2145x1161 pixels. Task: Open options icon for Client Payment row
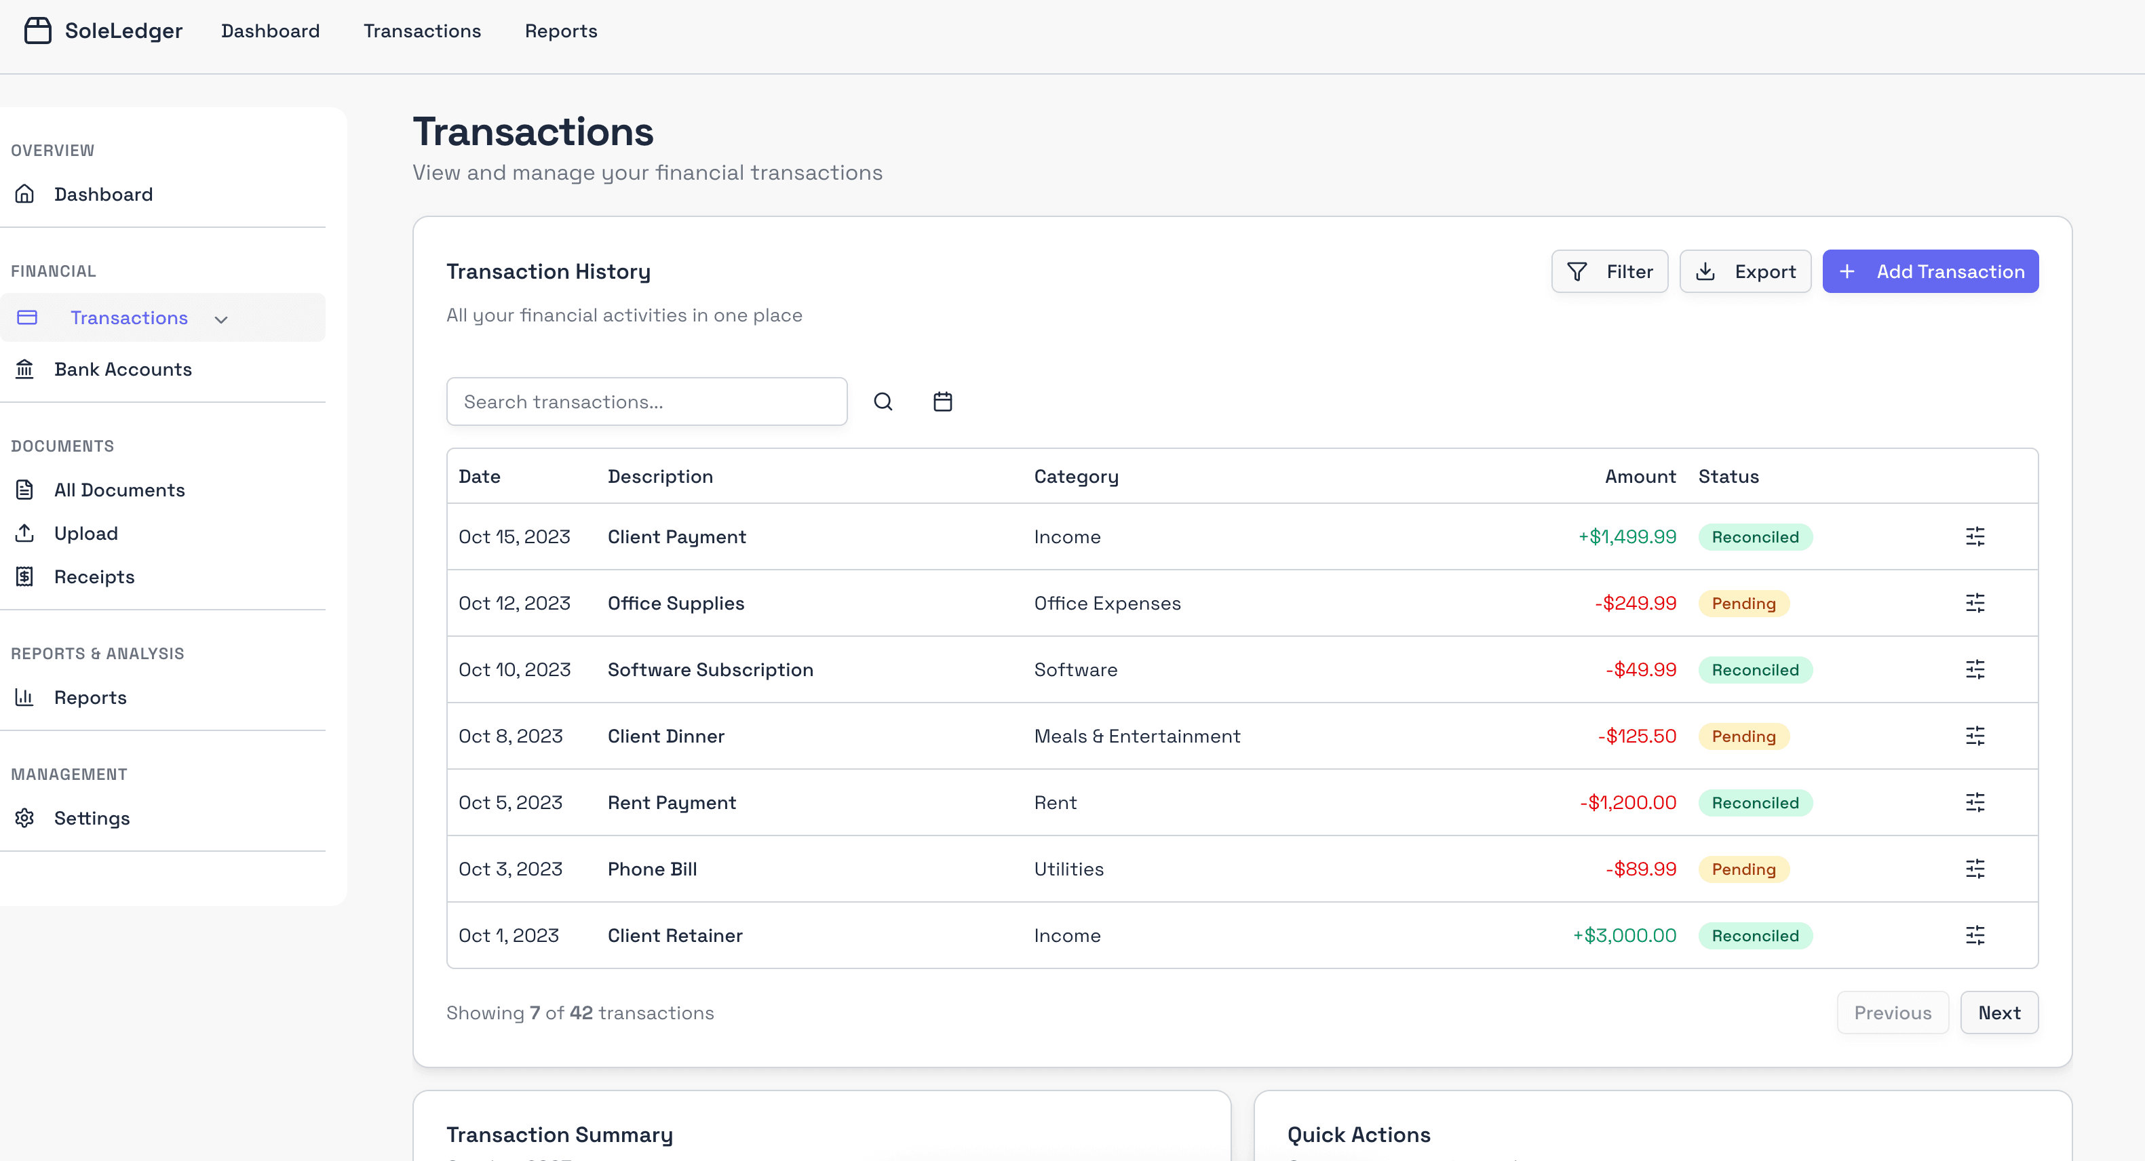click(1974, 537)
